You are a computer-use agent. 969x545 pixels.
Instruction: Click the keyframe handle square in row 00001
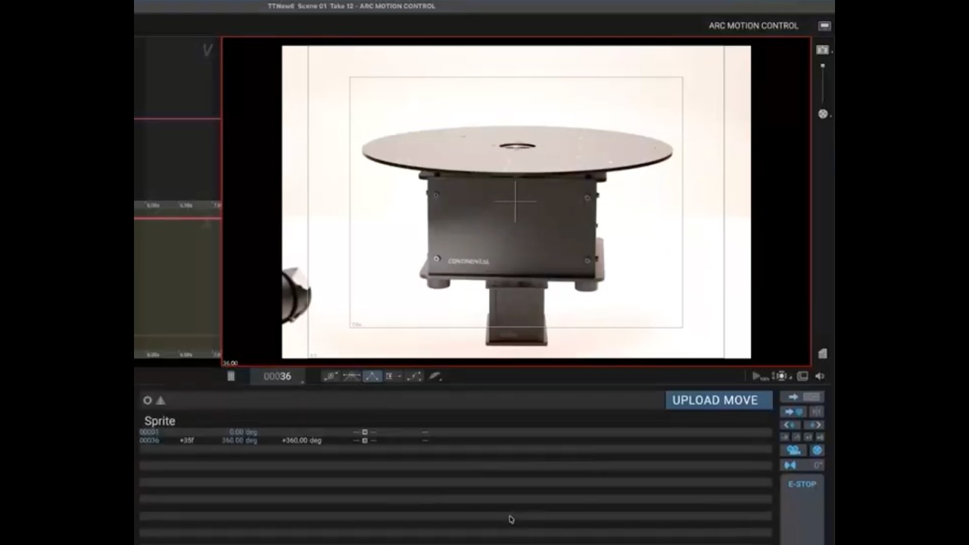pyautogui.click(x=364, y=432)
